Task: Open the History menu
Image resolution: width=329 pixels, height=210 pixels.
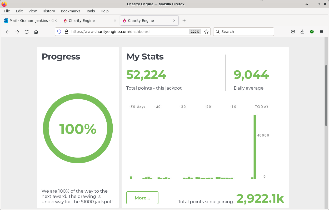Action: click(x=49, y=11)
